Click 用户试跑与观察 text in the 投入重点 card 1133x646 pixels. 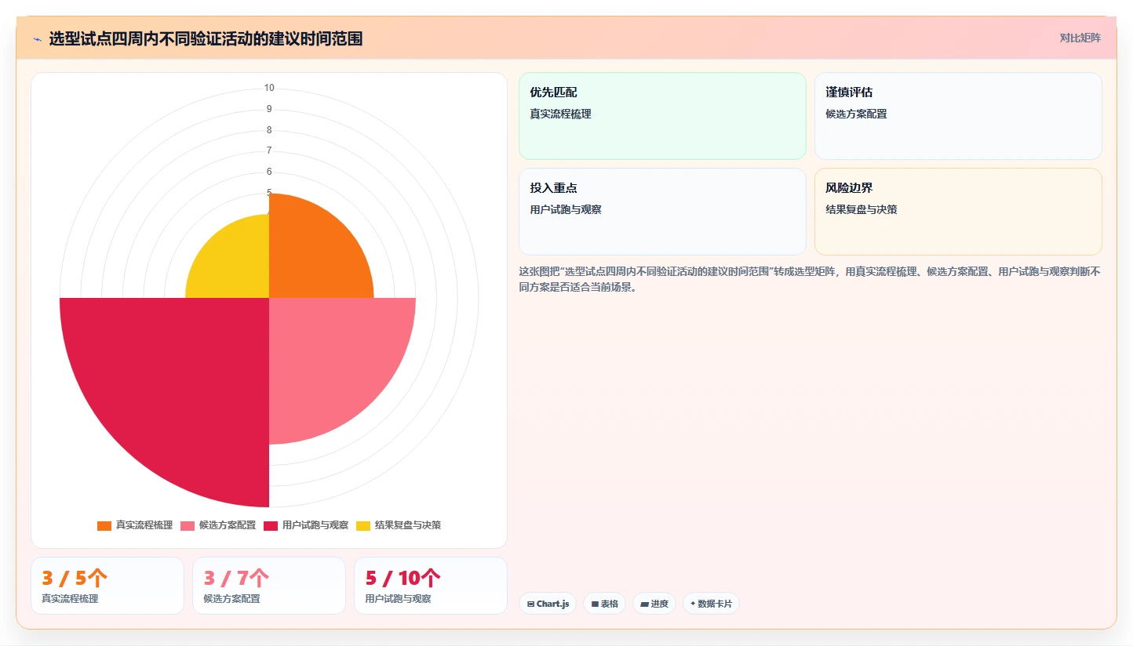point(566,209)
